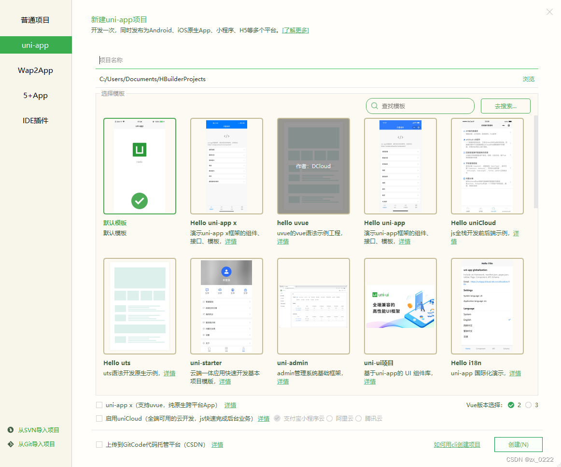Click the 从Git导入项目 sidebar icon
Image resolution: width=561 pixels, height=467 pixels.
(x=11, y=443)
